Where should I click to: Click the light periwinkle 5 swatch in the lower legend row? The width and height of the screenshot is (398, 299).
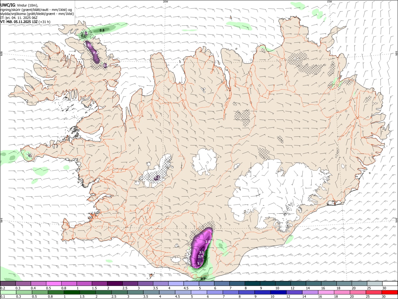(x=198, y=292)
